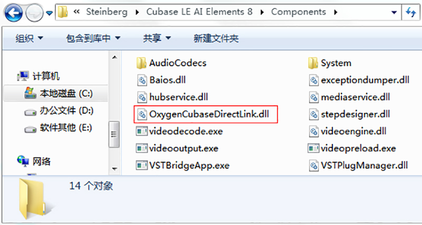Open the System folder
This screenshot has height=225, width=422.
pos(330,63)
